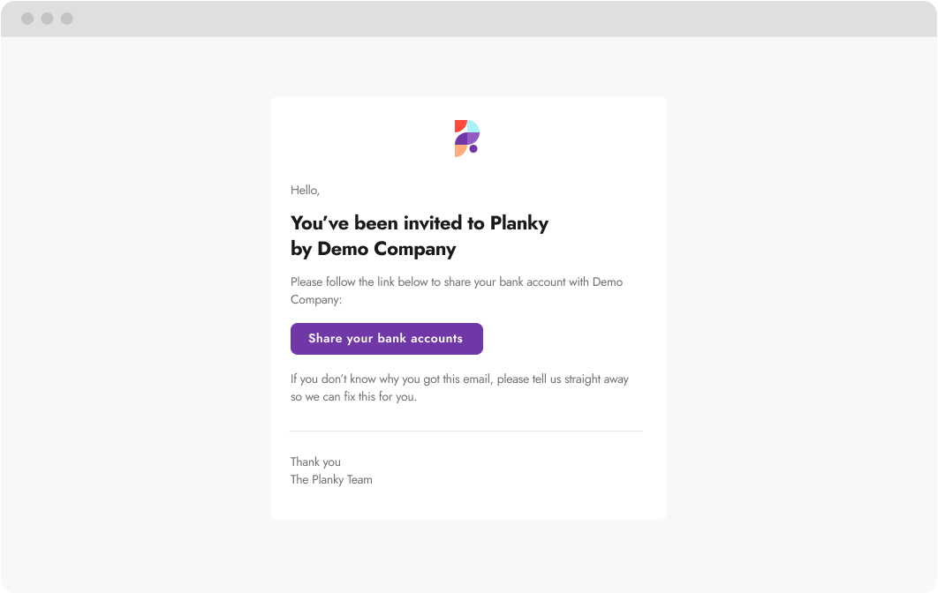Click the red segment of the Planky logo
The height and width of the screenshot is (593, 938).
click(459, 125)
